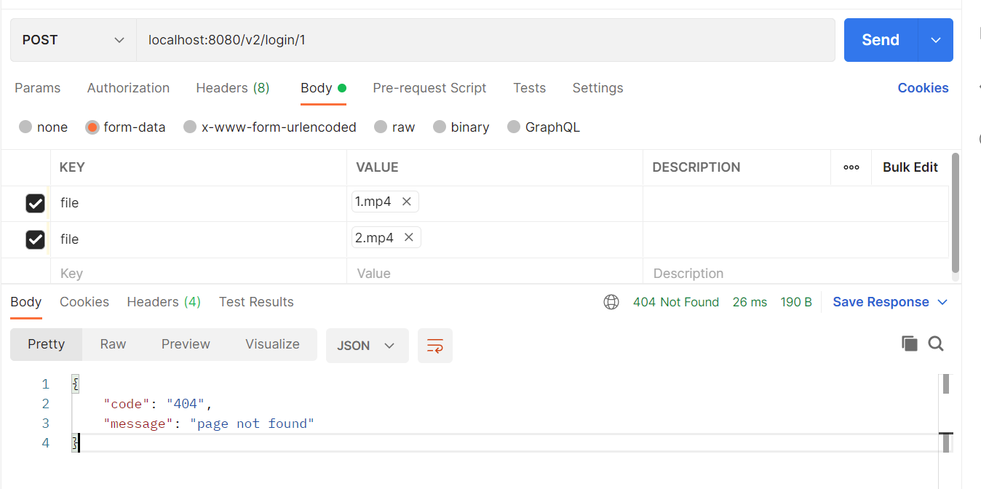Switch response view to Preview

186,344
